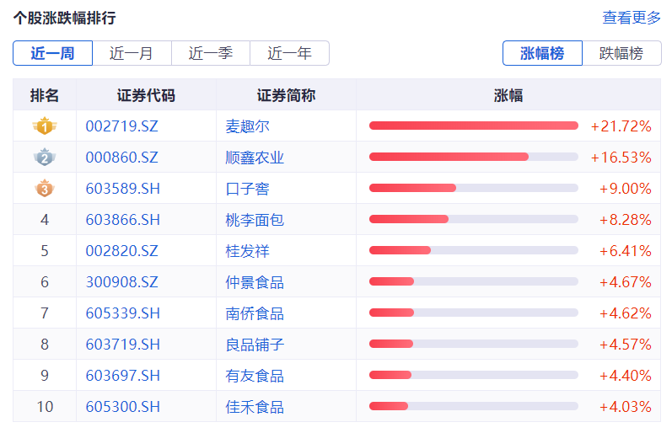This screenshot has height=433, width=672.
Task: Open stock code 603866.SH
Action: point(122,220)
